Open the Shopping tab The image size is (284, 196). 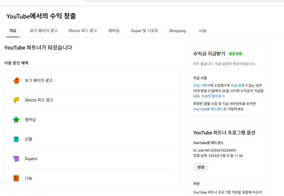coord(177,31)
